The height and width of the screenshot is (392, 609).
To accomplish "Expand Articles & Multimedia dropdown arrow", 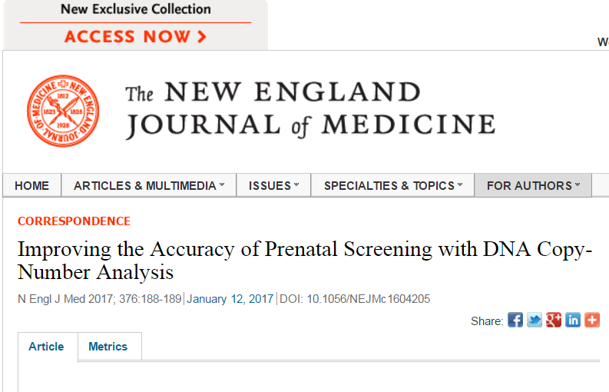I will click(x=222, y=184).
